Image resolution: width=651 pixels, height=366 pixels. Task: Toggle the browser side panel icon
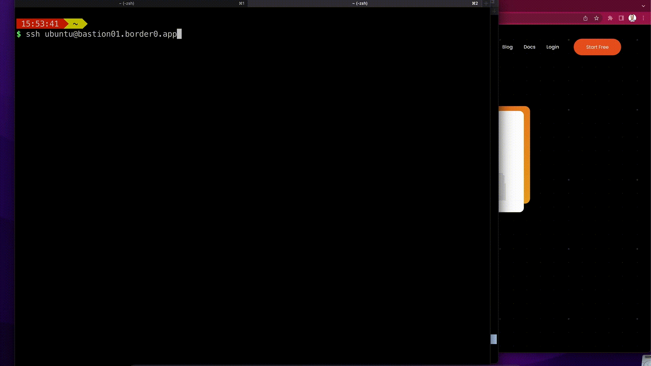pyautogui.click(x=621, y=18)
